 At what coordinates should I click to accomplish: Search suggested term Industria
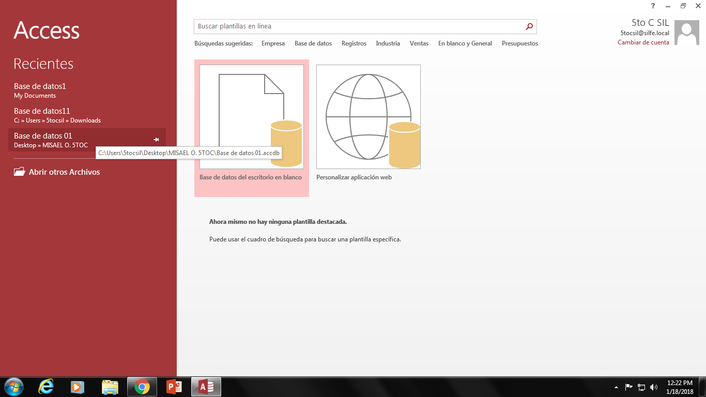(388, 43)
